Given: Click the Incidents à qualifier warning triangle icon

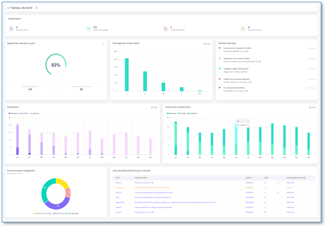Looking at the screenshot, I should coord(166,28).
